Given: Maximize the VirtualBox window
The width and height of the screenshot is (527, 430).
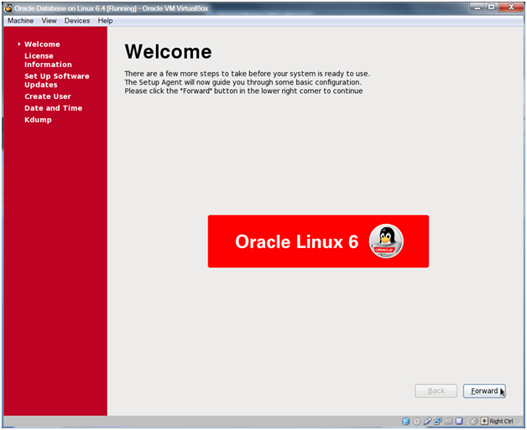Looking at the screenshot, I should coord(492,7).
